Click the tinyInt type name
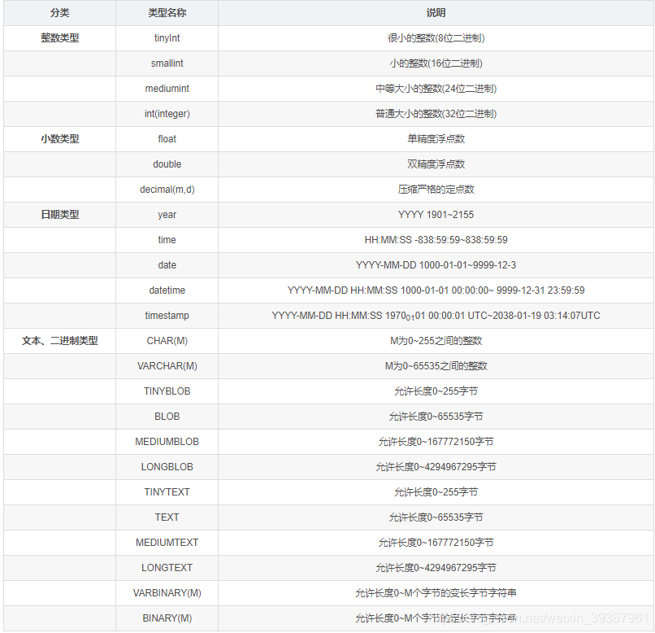The image size is (655, 633). click(x=167, y=38)
